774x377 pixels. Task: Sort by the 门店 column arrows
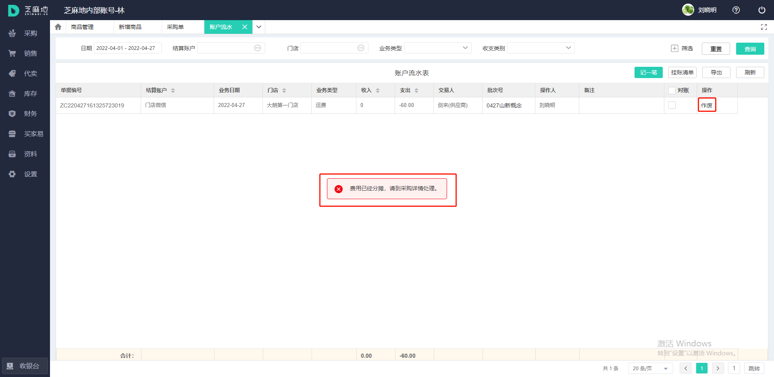pos(284,91)
